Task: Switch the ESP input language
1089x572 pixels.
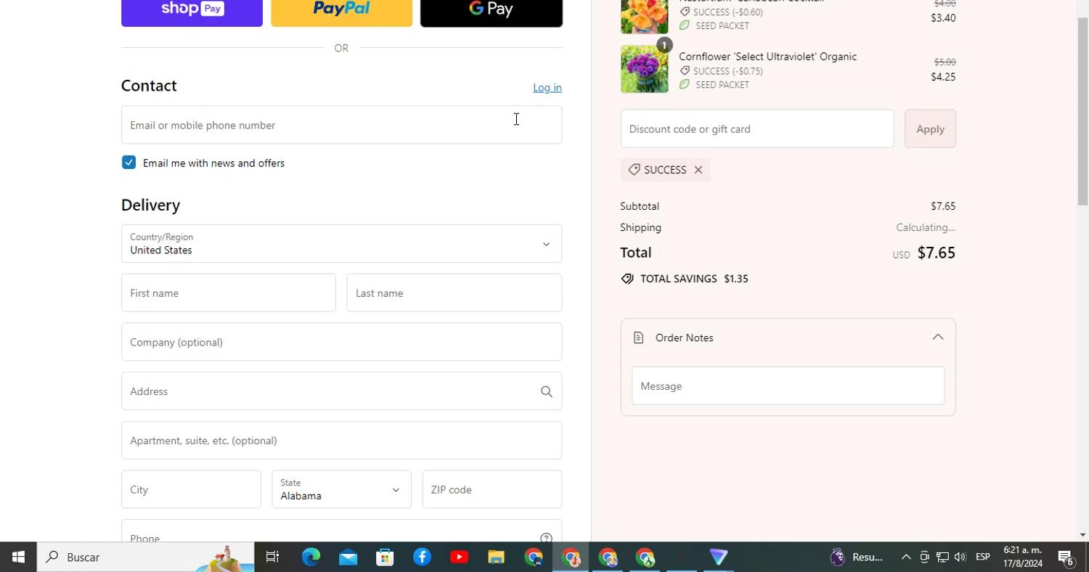Action: (983, 557)
